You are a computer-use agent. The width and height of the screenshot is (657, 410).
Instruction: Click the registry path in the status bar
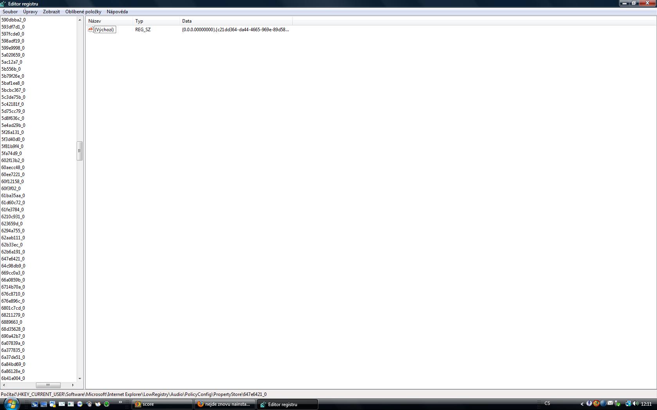(134, 394)
